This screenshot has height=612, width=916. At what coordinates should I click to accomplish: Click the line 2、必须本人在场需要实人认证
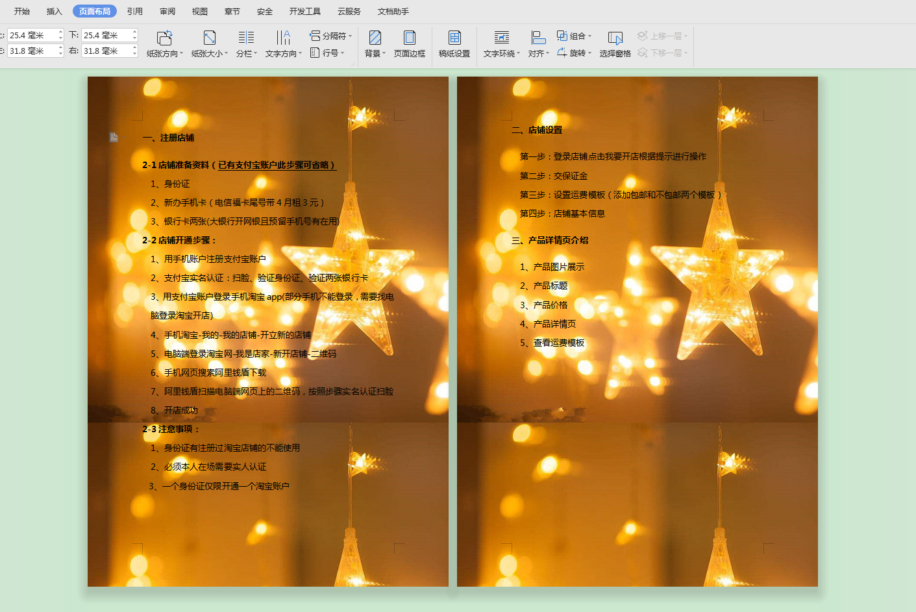pos(208,467)
